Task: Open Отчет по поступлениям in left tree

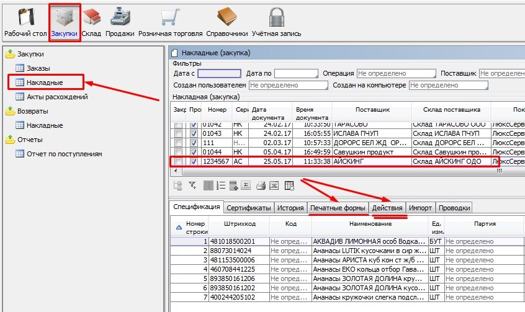Action: [x=64, y=154]
